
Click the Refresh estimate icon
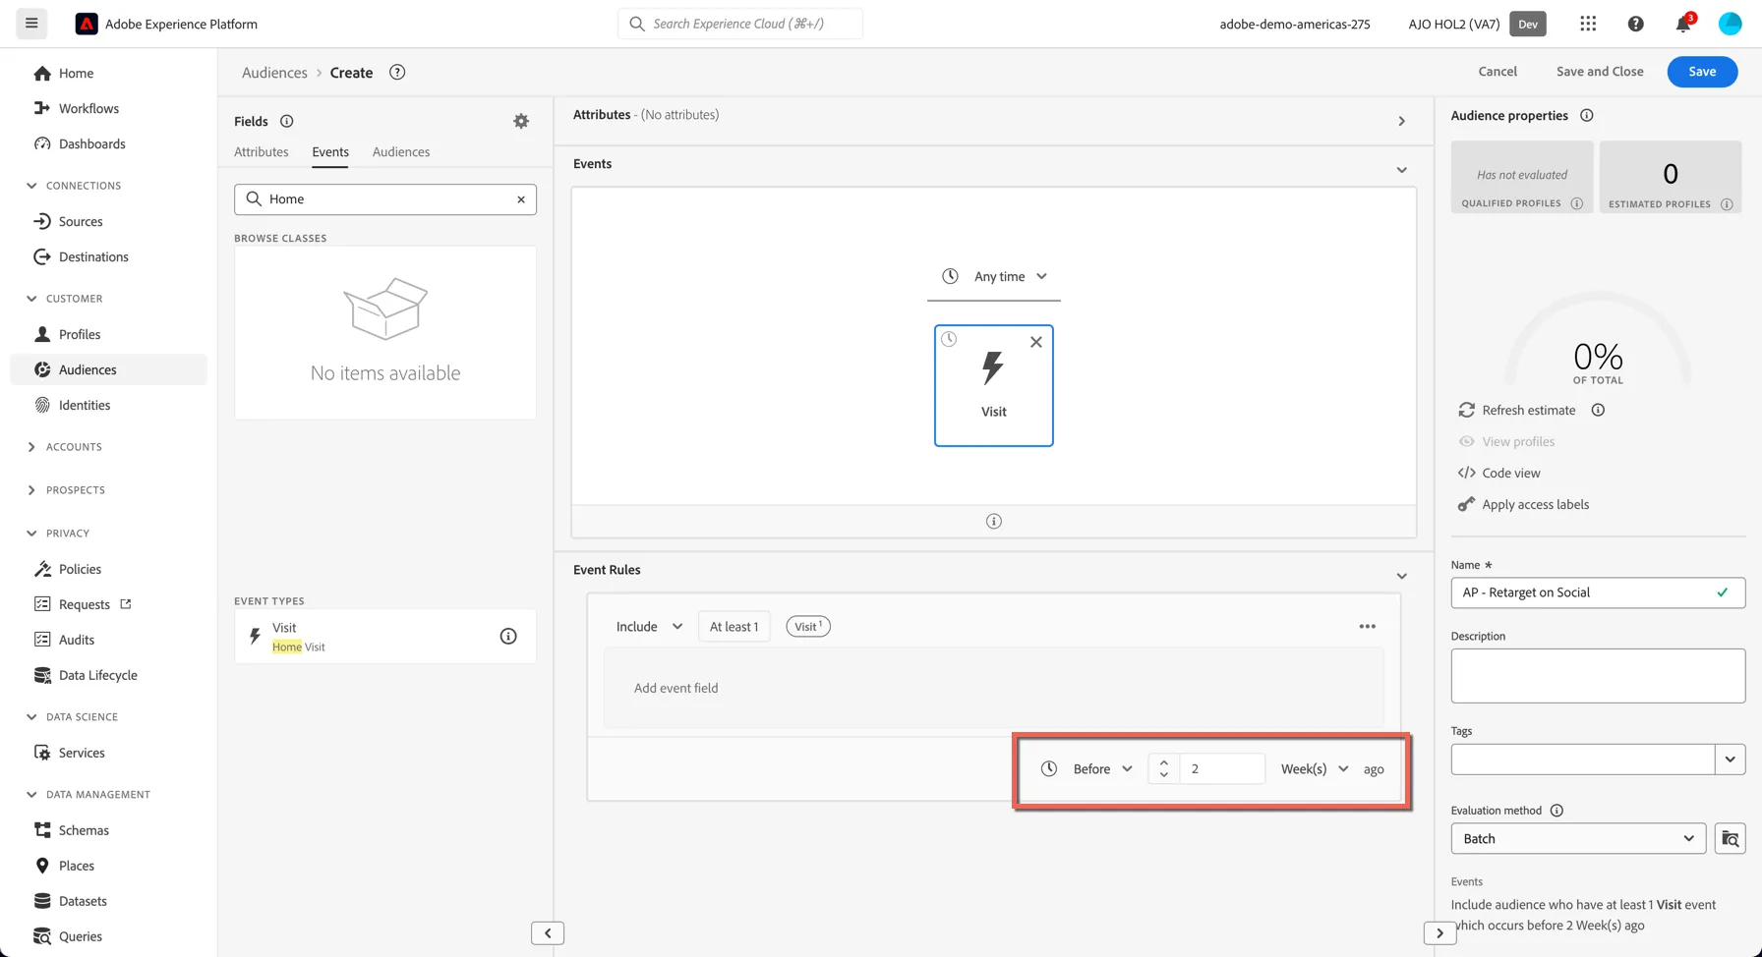[1466, 410]
